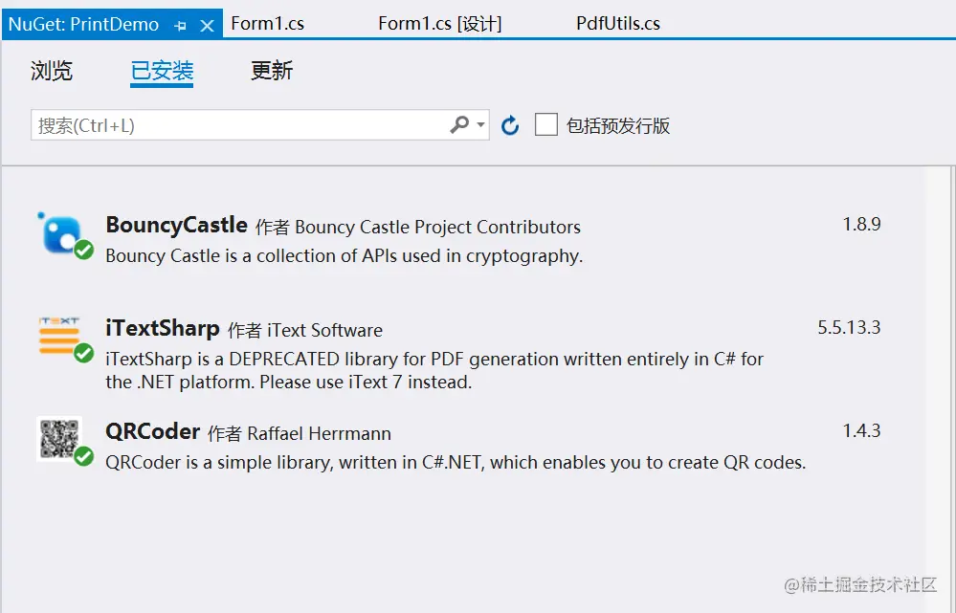Open the Form1.cs [设计] tab

[x=439, y=24]
